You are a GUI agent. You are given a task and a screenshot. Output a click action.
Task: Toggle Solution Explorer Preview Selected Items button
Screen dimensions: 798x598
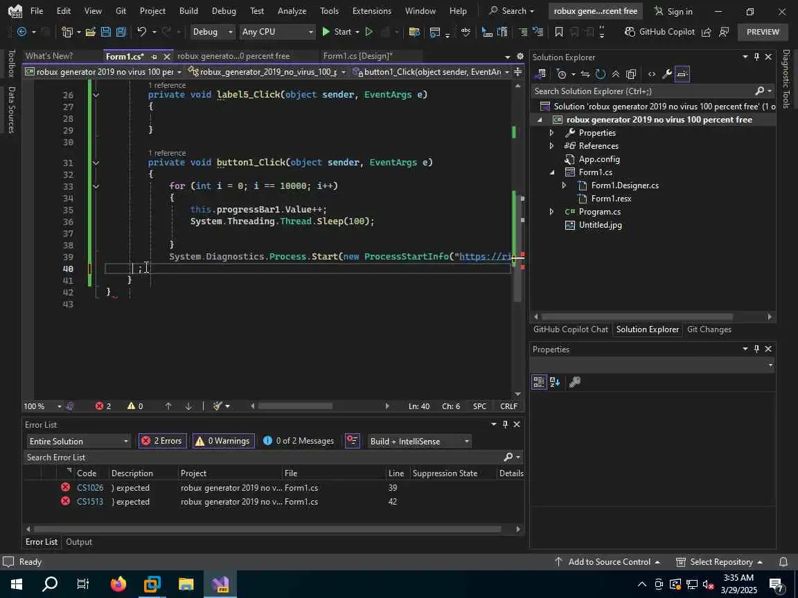pyautogui.click(x=682, y=74)
